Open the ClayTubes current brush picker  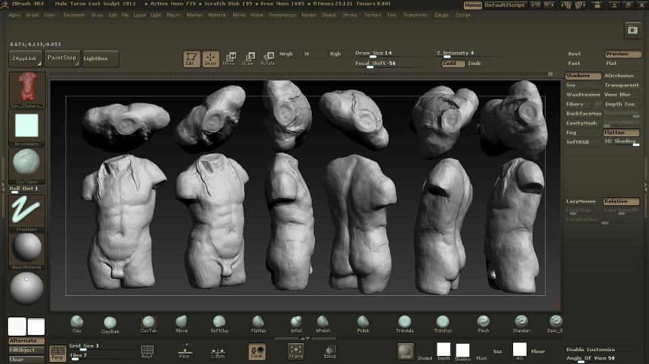click(27, 165)
